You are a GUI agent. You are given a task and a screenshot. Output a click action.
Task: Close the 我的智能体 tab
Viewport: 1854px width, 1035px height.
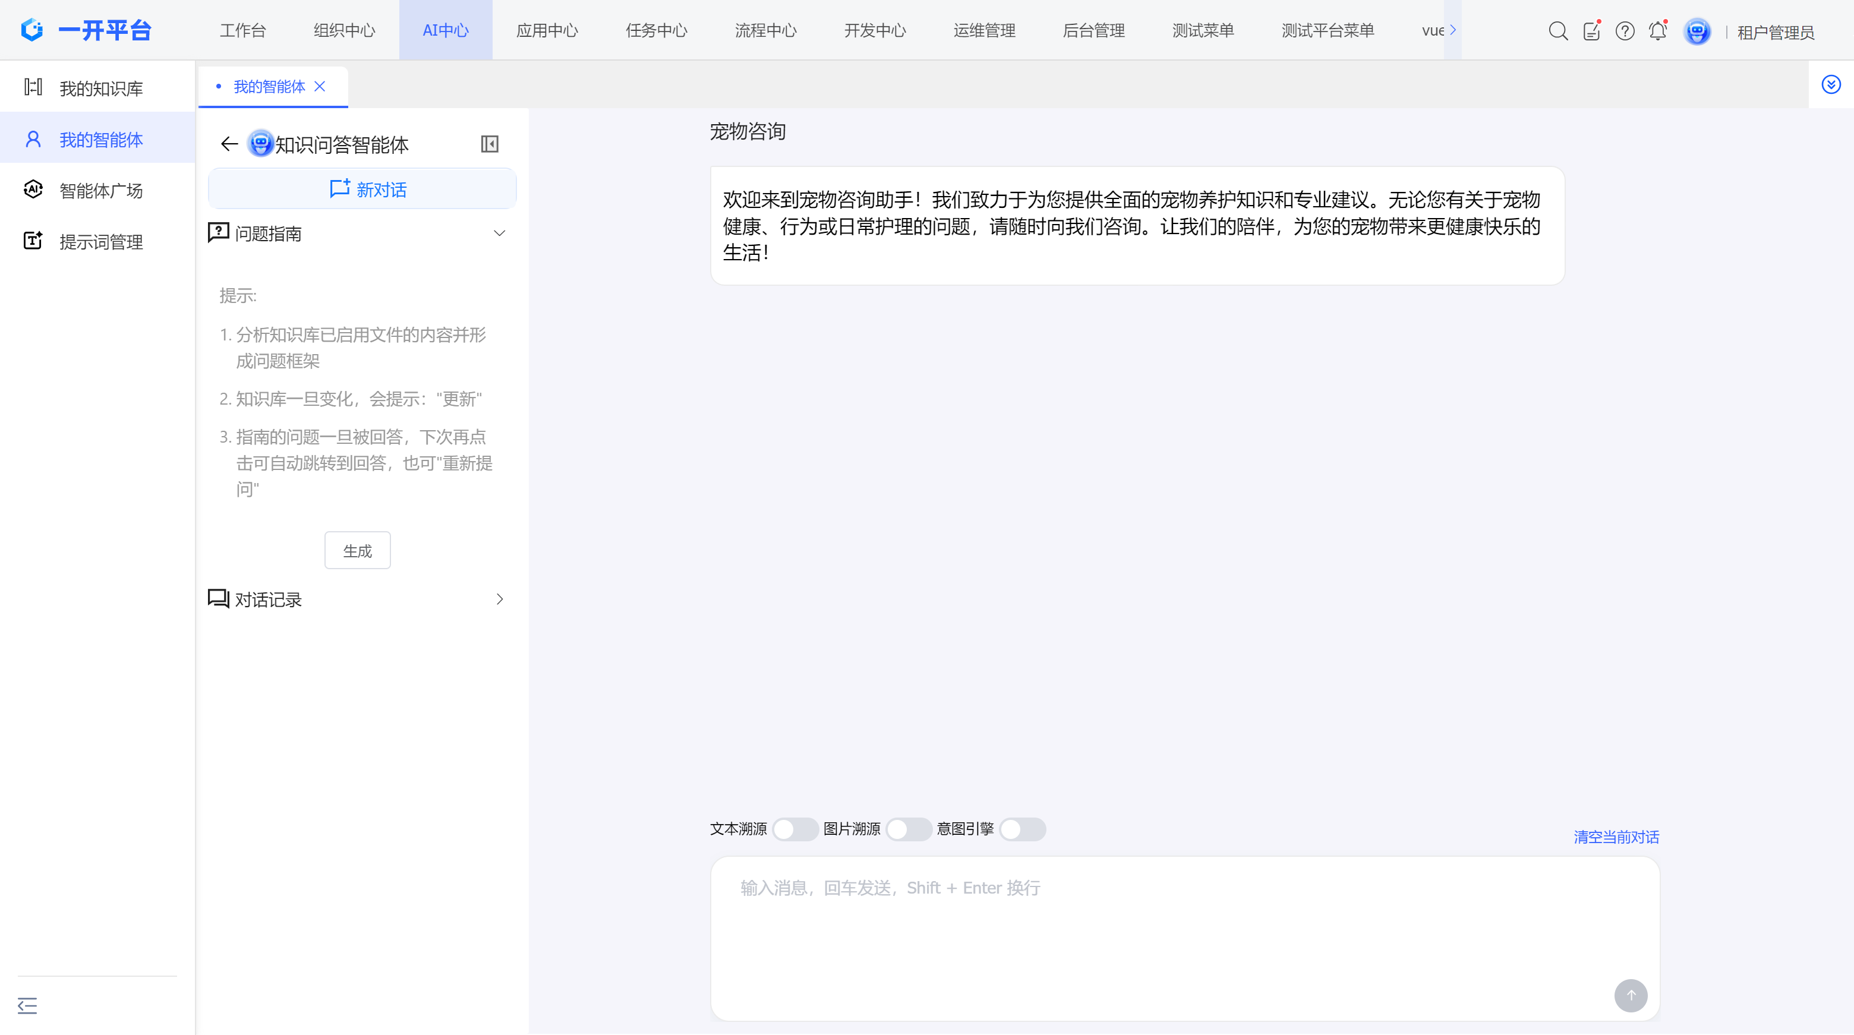tap(320, 86)
